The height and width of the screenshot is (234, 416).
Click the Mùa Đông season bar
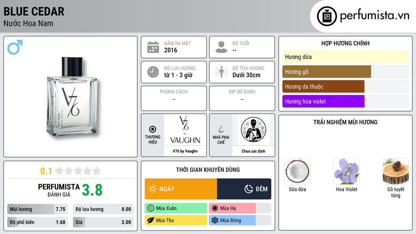[x=240, y=220]
